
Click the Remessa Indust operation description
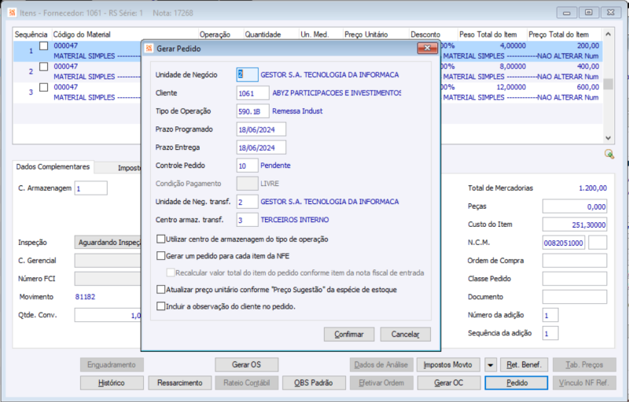pos(297,111)
